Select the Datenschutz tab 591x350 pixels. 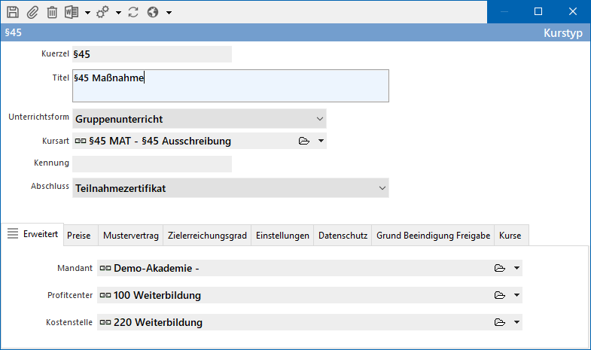[343, 236]
